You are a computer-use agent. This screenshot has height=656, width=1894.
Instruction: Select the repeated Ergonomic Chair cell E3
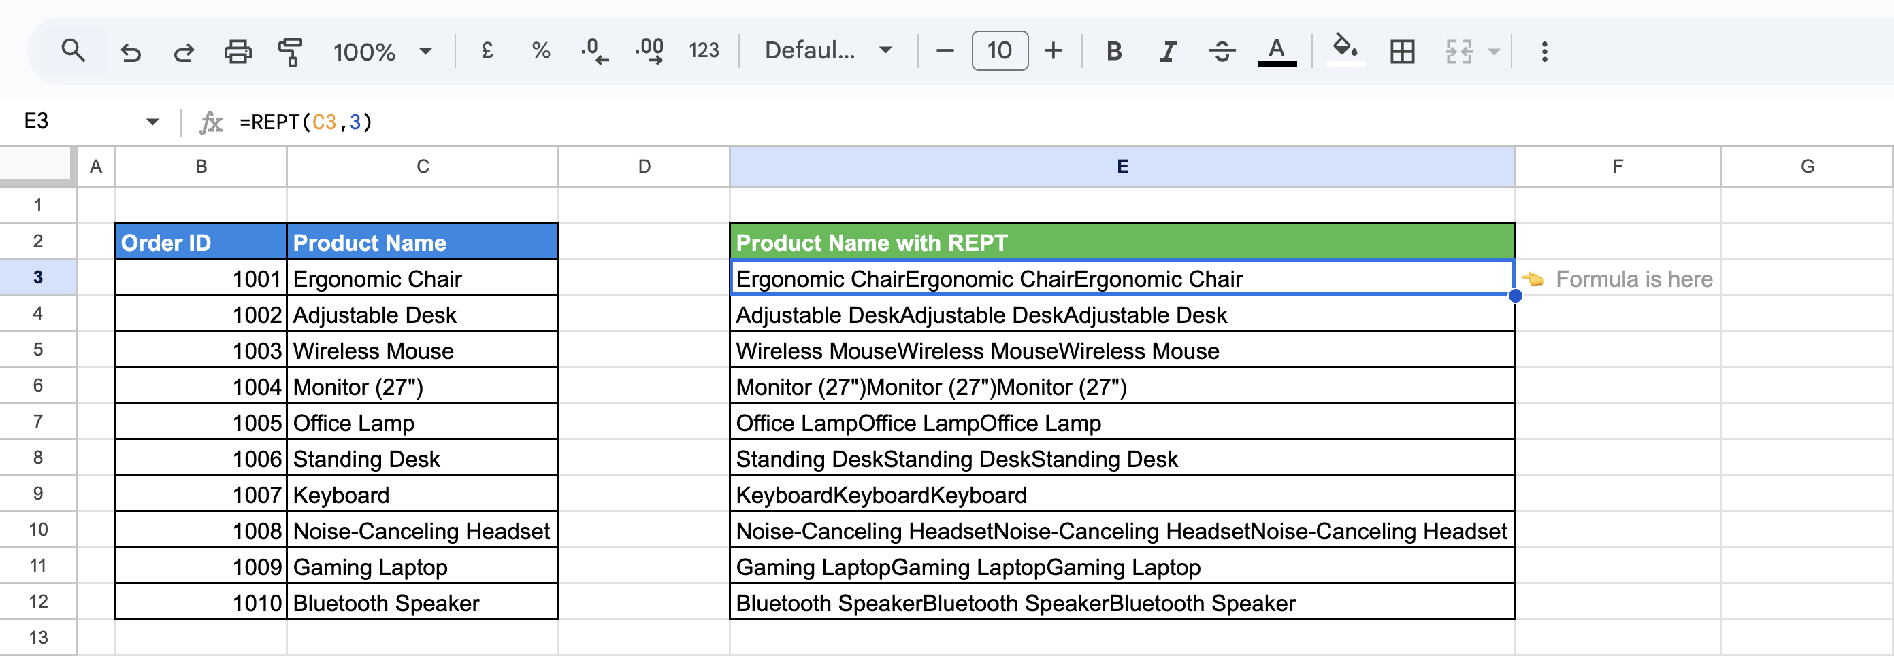[1122, 277]
